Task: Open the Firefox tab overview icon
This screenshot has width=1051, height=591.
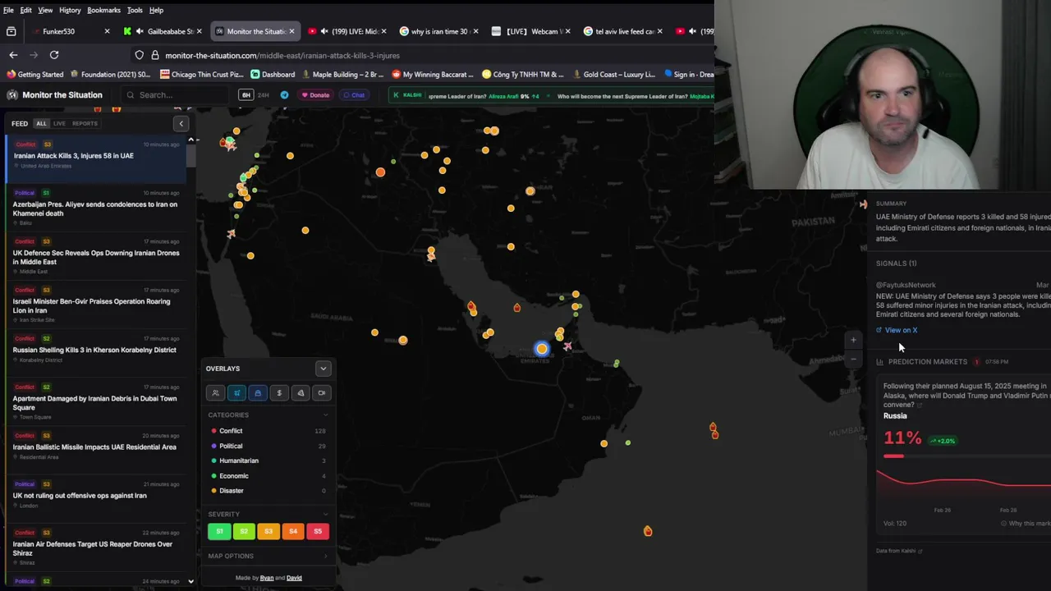Action: click(x=11, y=31)
